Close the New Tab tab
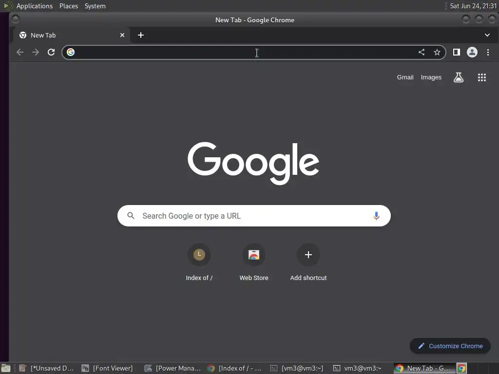This screenshot has height=374, width=499. pos(122,35)
